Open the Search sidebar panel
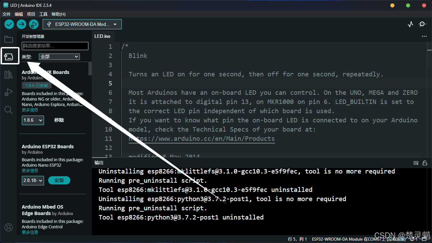The width and height of the screenshot is (432, 243). (9, 110)
